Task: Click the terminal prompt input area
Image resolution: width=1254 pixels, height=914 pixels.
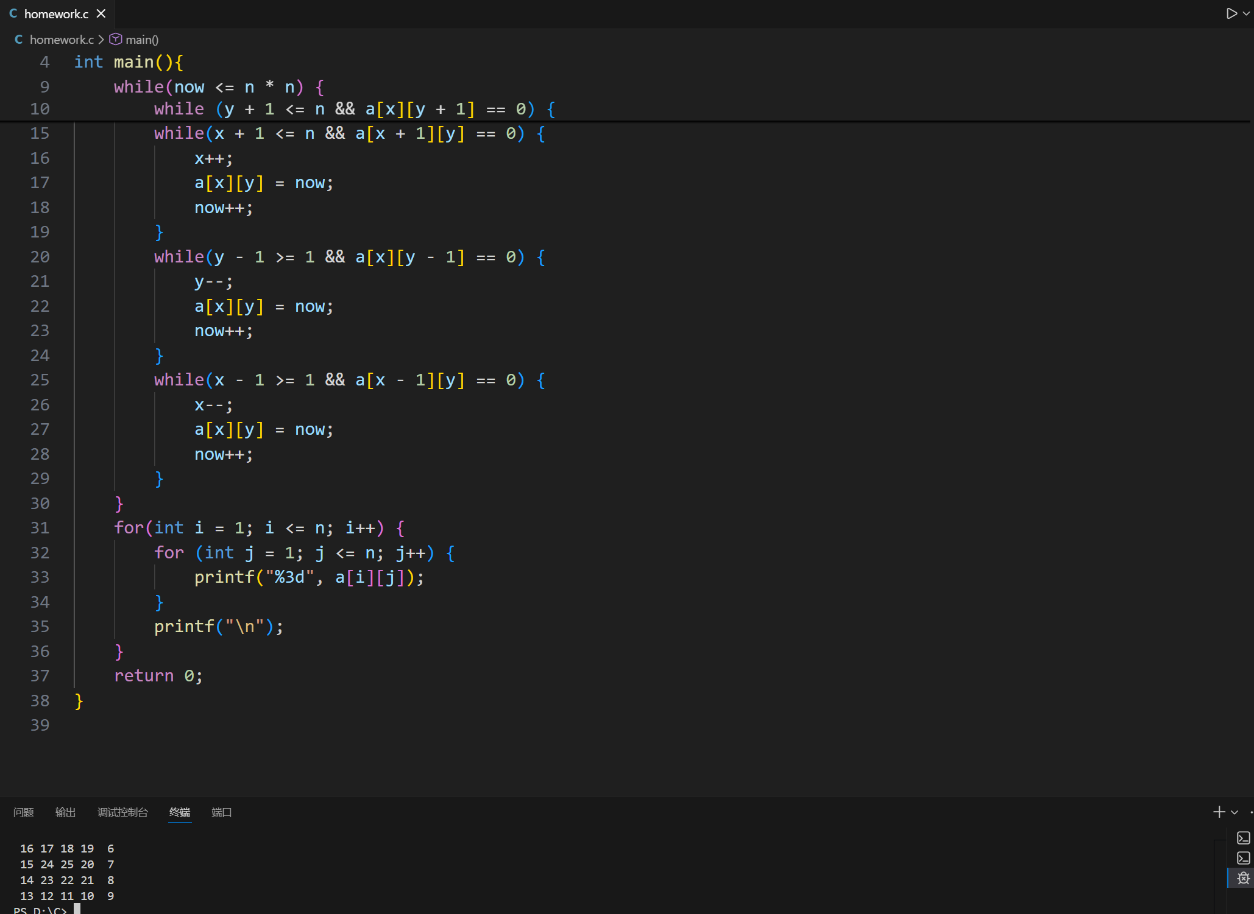Action: [77, 909]
